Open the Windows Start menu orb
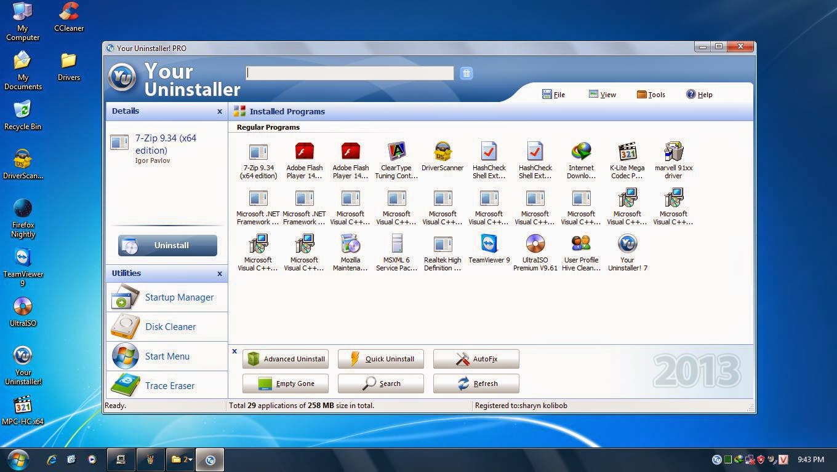The height and width of the screenshot is (472, 837). tap(18, 459)
